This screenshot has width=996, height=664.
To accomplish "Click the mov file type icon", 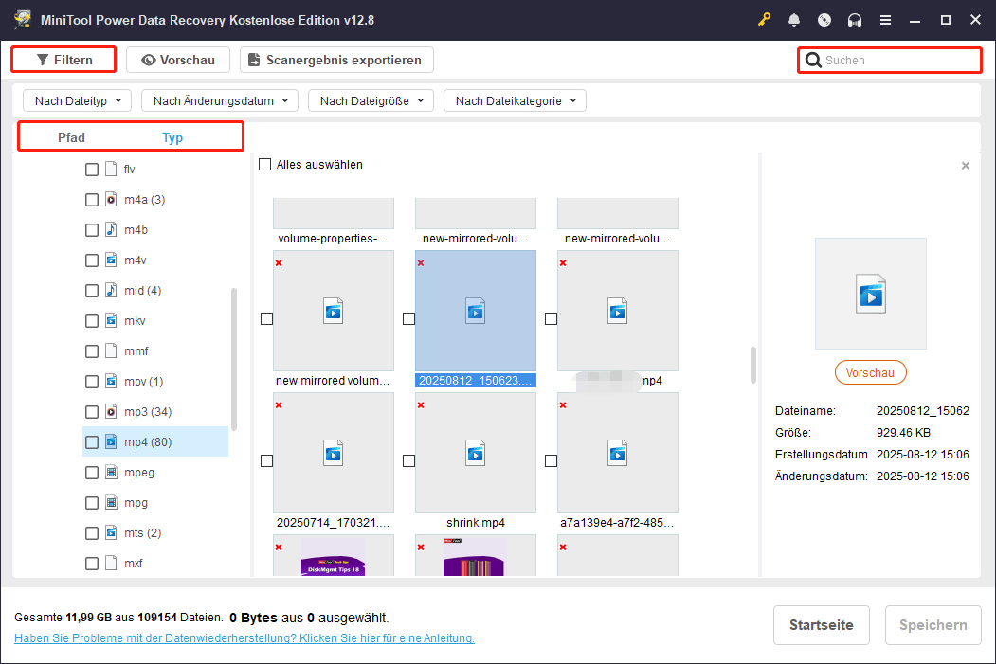I will [111, 382].
